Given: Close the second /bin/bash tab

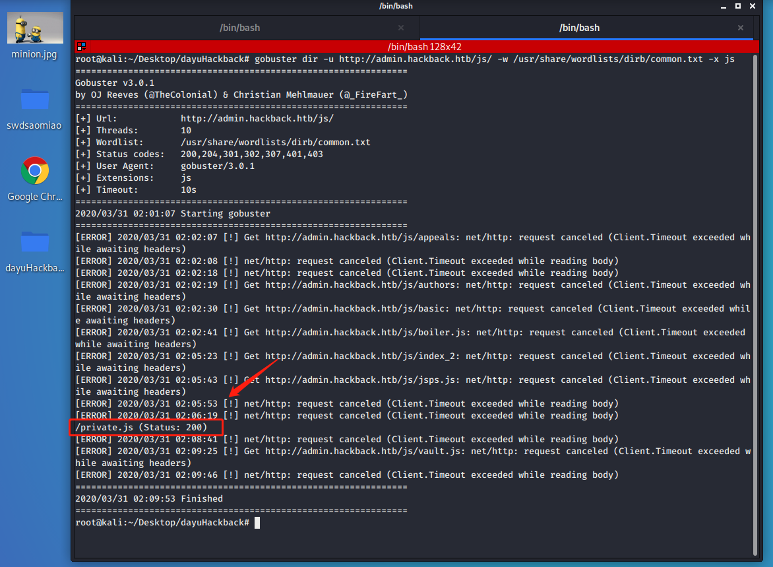Looking at the screenshot, I should pos(741,28).
